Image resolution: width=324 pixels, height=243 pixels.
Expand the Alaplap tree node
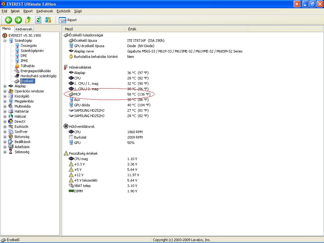5,86
